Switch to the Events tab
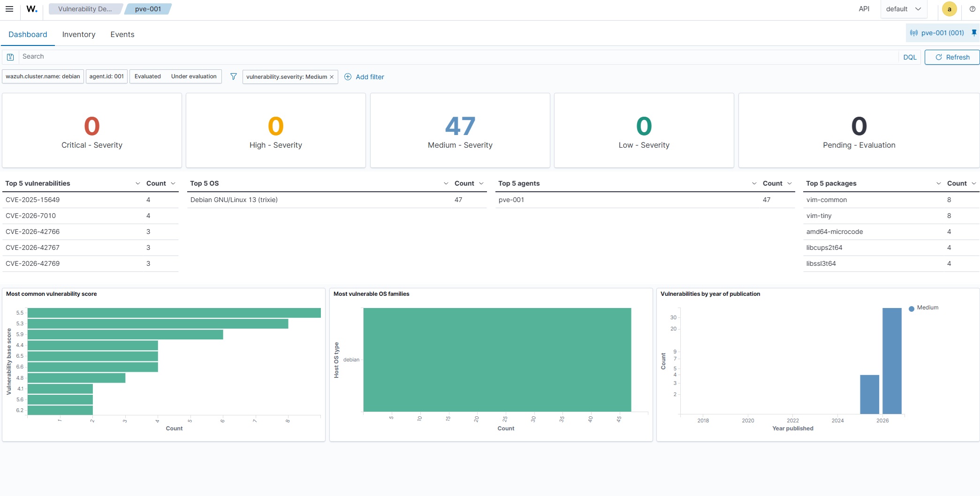 (122, 34)
